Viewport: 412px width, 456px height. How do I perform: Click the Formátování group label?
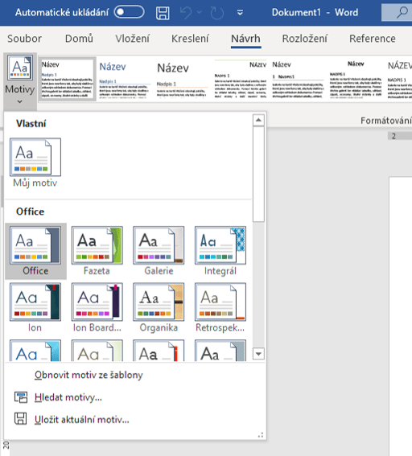[386, 121]
